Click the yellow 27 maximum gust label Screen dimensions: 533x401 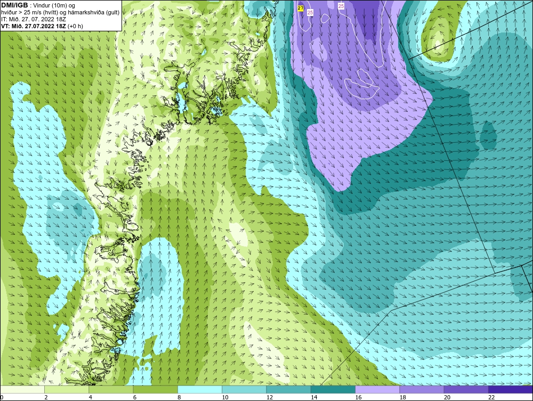(301, 8)
